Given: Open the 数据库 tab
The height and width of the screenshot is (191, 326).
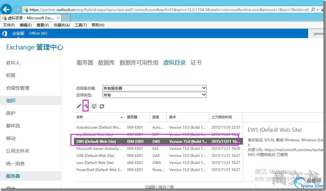Looking at the screenshot, I should click(x=107, y=63).
